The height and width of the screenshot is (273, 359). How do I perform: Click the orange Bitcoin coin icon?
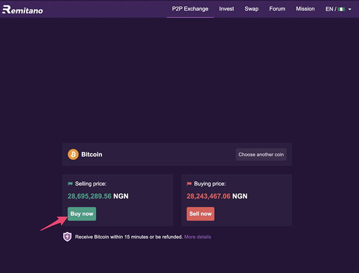[x=73, y=154]
